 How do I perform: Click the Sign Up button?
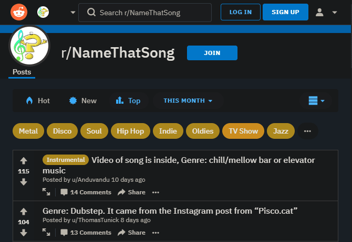pos(285,12)
